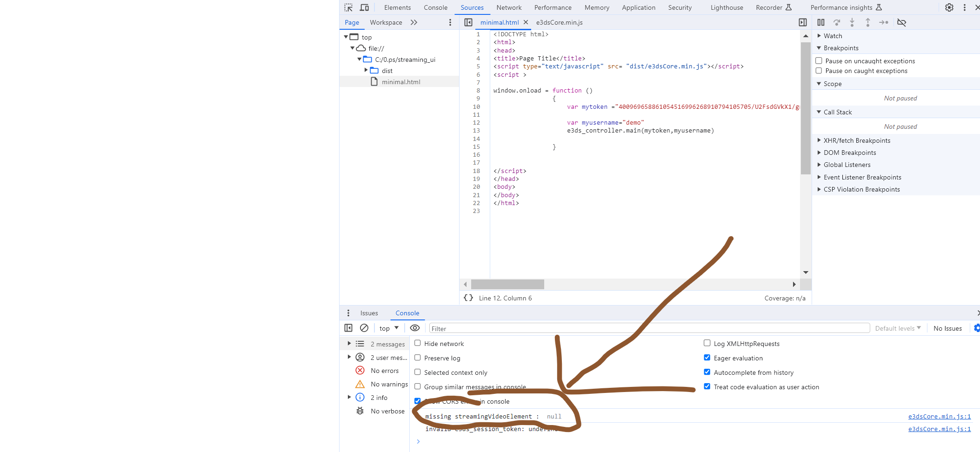
Task: Collapse the file:// tree node
Action: click(353, 48)
